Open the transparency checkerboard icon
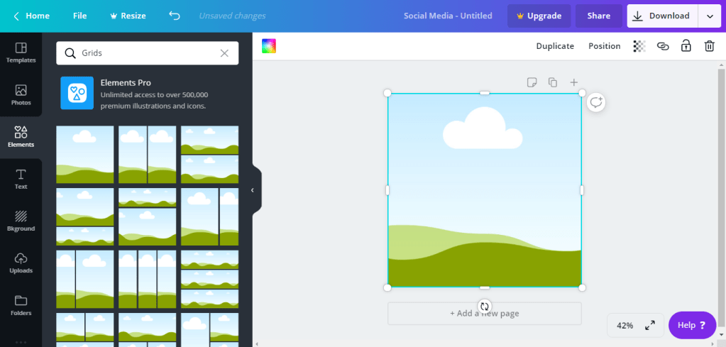 639,46
